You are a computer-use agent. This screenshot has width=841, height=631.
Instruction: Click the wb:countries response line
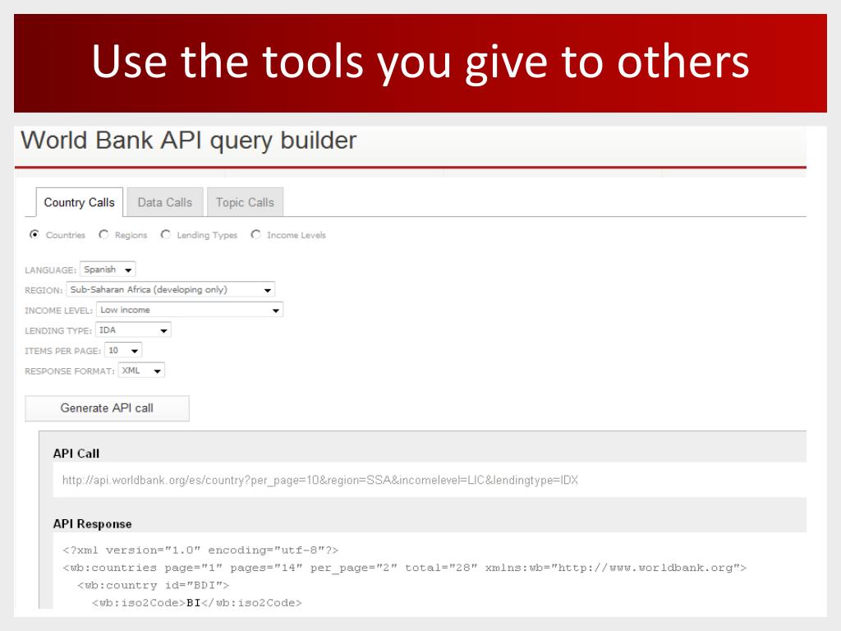tap(404, 568)
